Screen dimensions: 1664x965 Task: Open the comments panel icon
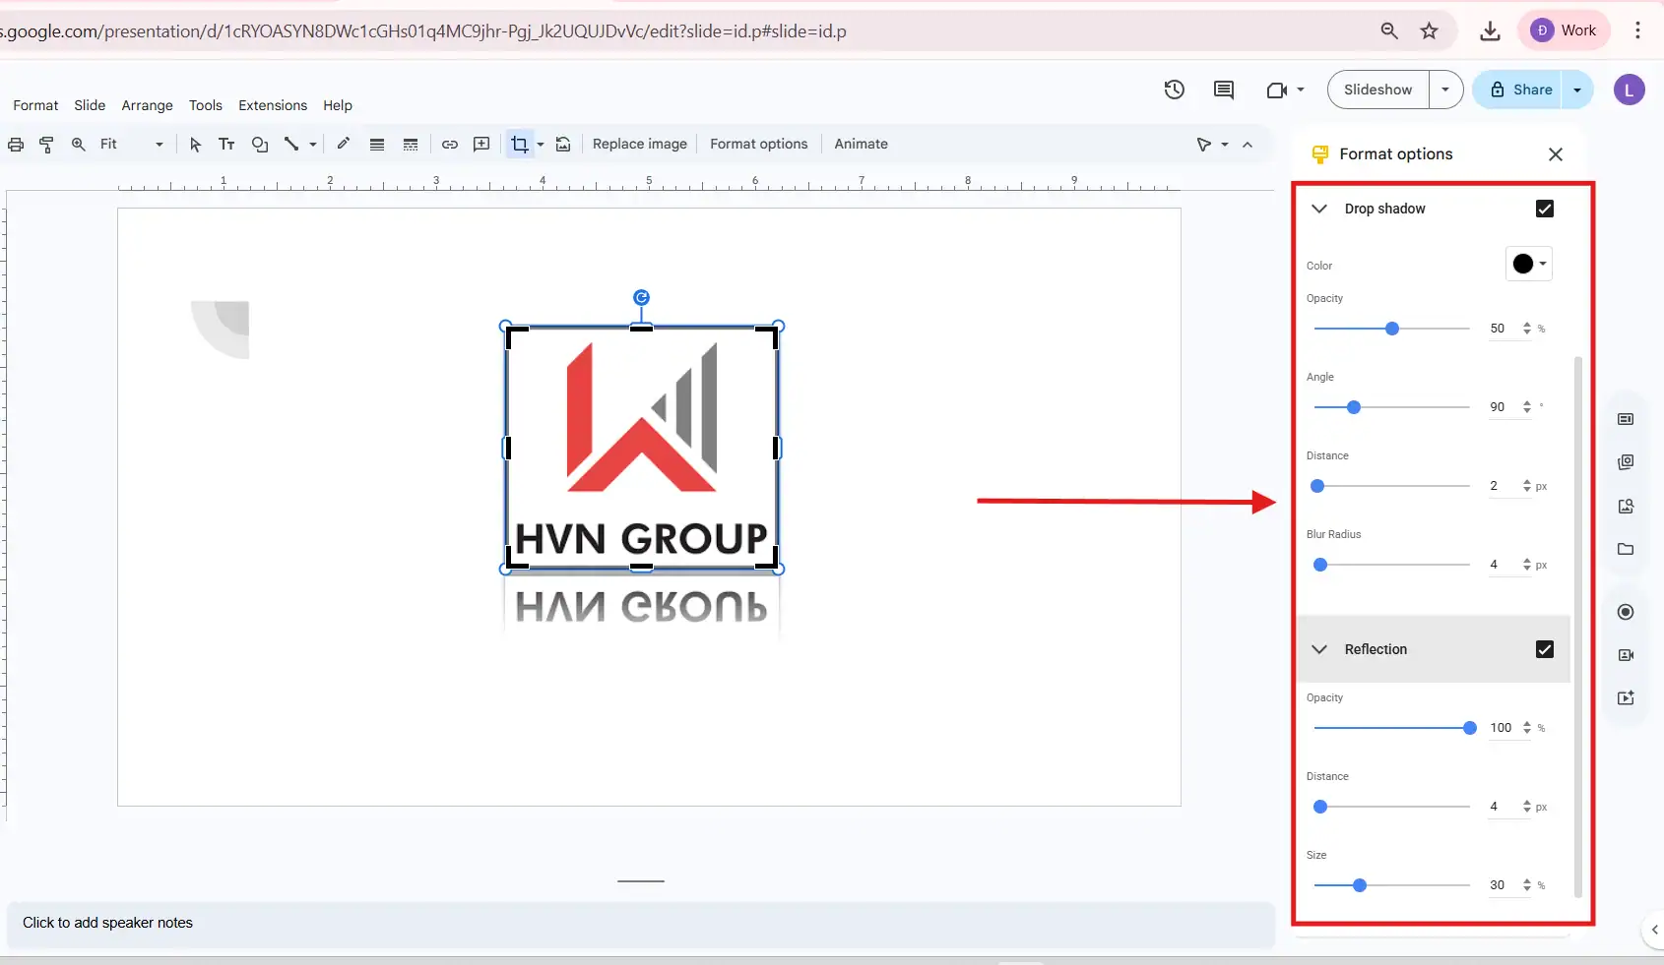click(1224, 90)
